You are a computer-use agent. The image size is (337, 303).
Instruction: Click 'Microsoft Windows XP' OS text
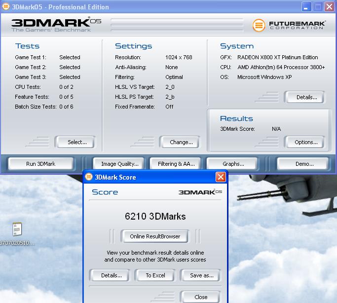pos(264,77)
